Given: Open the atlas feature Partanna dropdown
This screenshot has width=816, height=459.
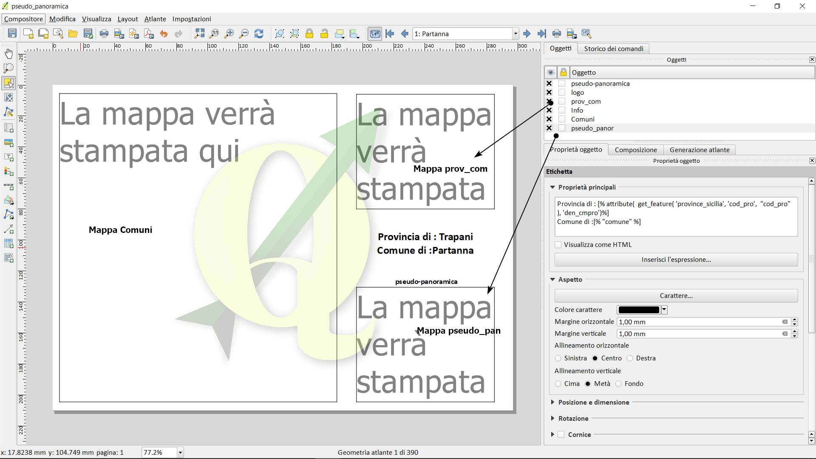Looking at the screenshot, I should [516, 34].
